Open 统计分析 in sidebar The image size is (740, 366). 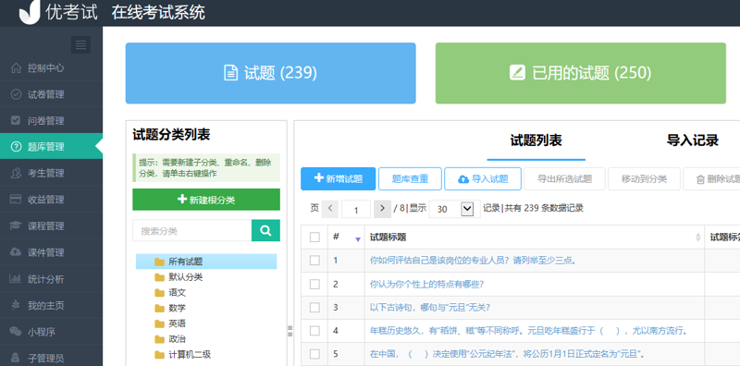click(51, 279)
